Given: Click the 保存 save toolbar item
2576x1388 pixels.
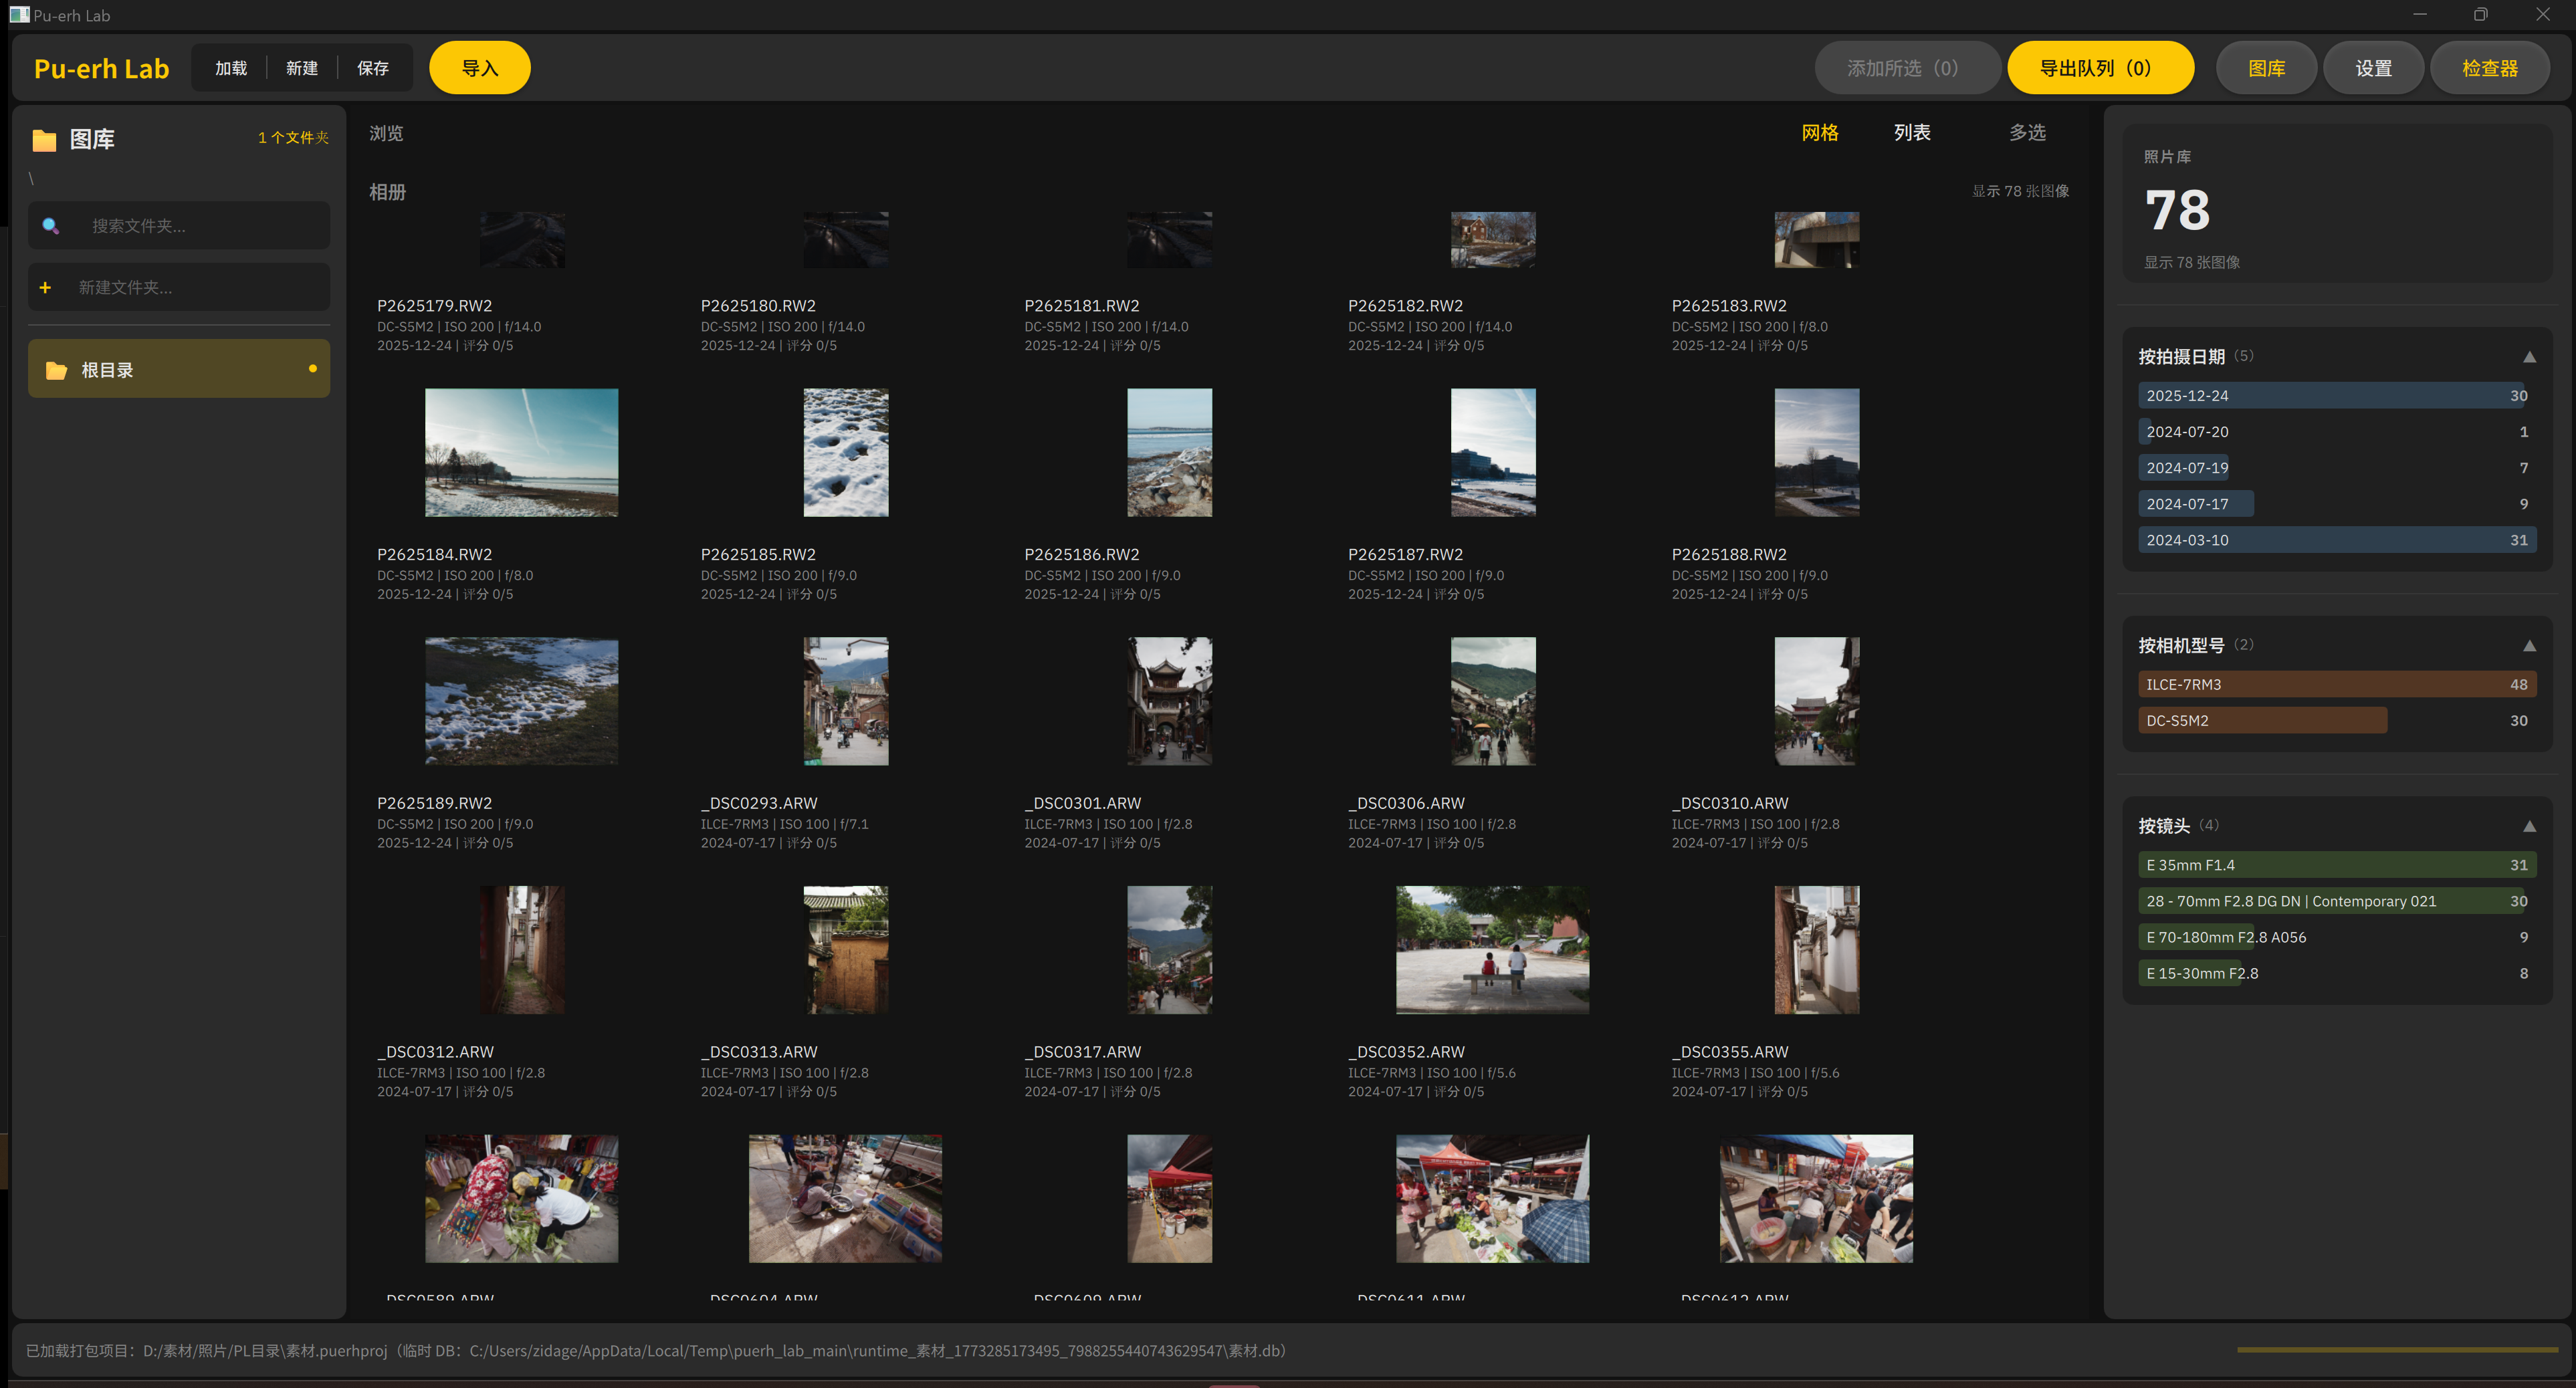Looking at the screenshot, I should coord(372,68).
